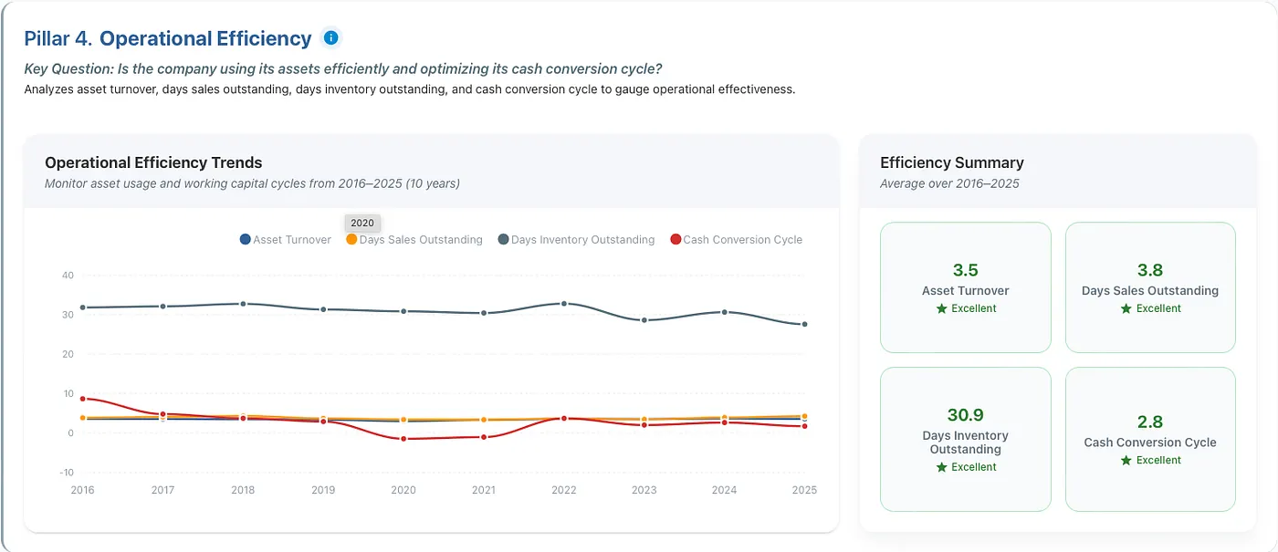This screenshot has height=552, width=1278.
Task: Click the star icon under Cash Conversion Cycle
Action: pos(1126,460)
